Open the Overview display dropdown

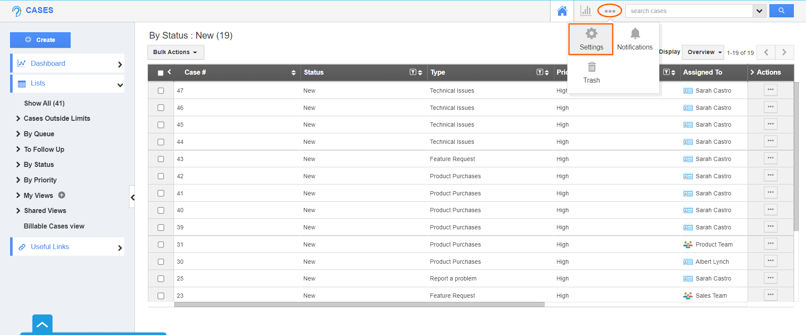point(703,52)
